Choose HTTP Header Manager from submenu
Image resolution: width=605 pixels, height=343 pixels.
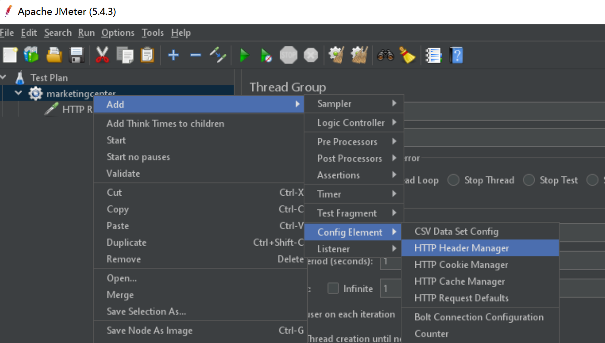(x=480, y=248)
